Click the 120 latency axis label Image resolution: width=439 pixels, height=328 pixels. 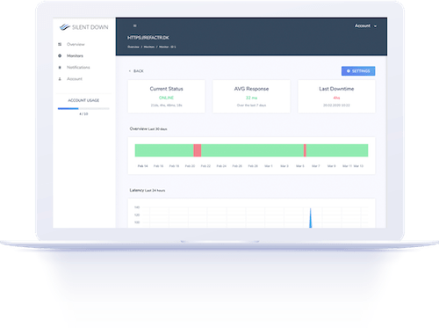coord(137,215)
